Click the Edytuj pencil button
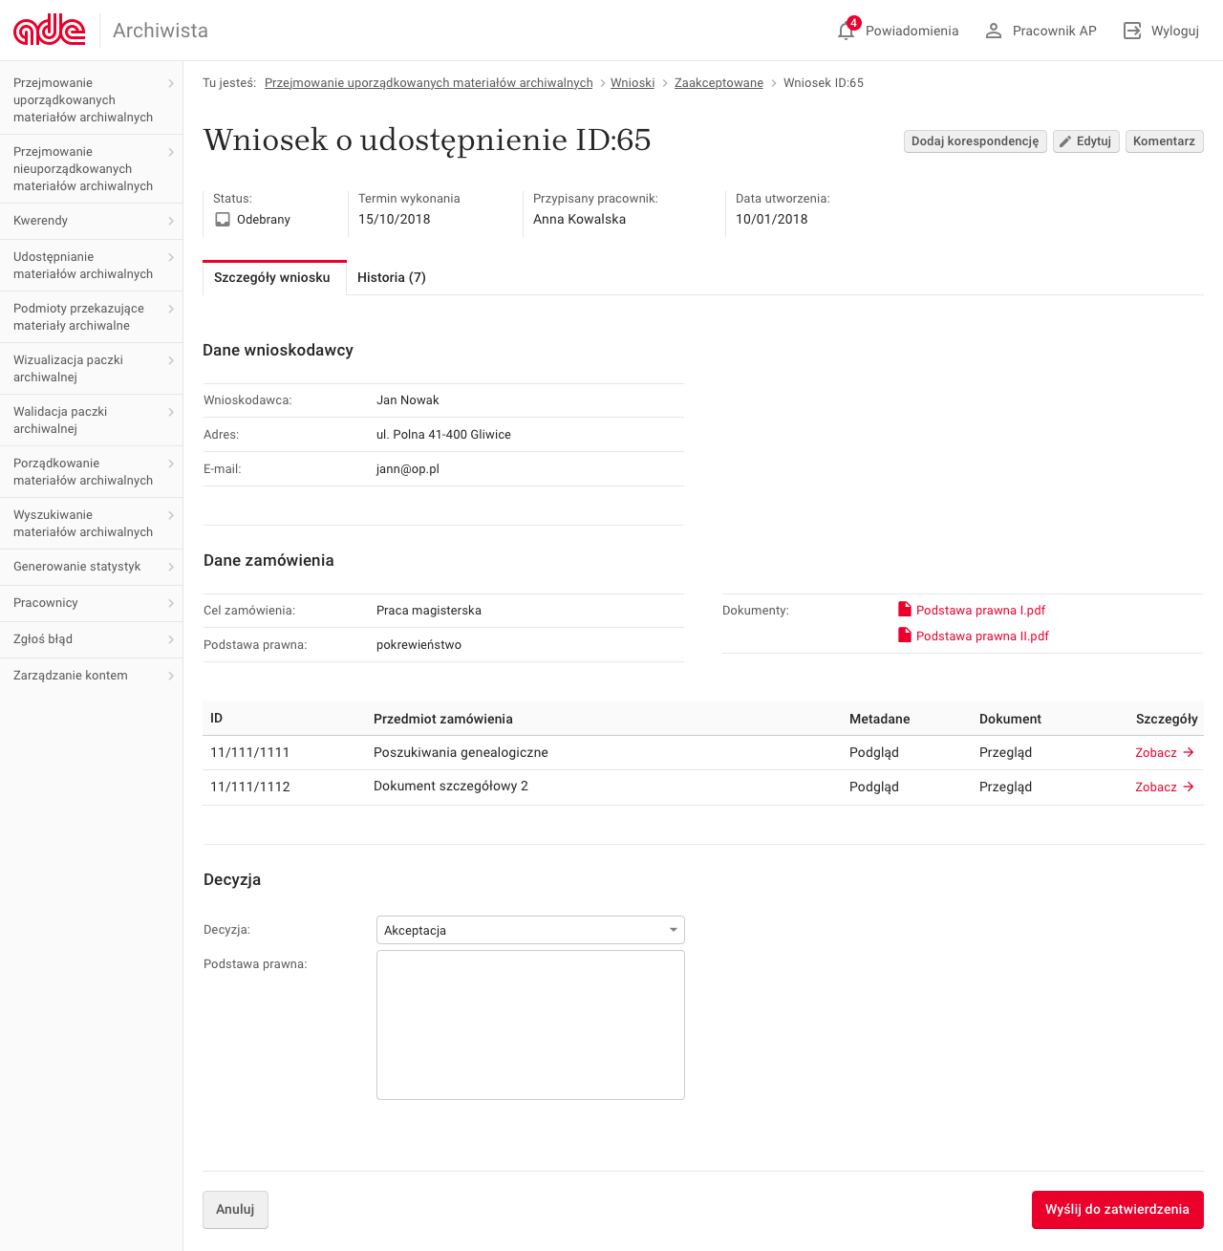The width and height of the screenshot is (1223, 1251). click(1085, 141)
